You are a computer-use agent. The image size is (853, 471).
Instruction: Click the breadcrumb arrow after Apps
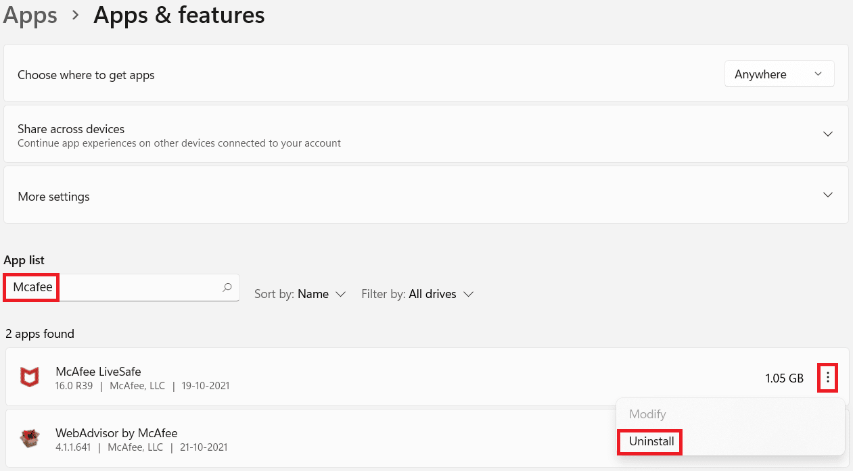[75, 16]
